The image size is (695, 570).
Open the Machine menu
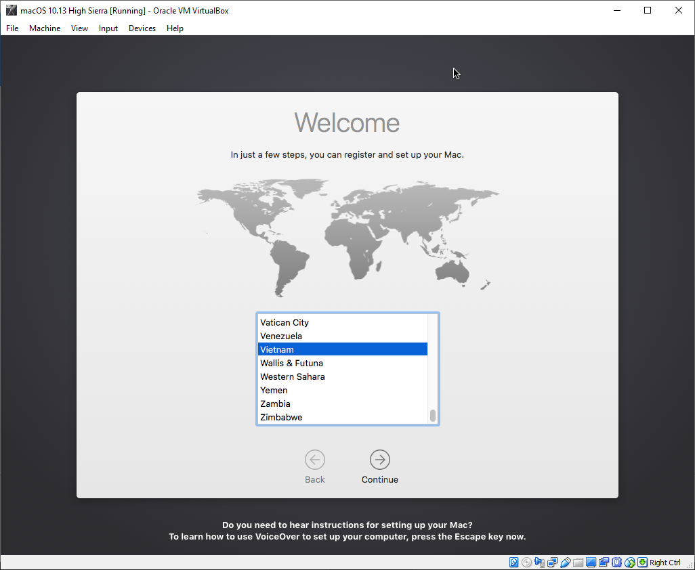(45, 28)
